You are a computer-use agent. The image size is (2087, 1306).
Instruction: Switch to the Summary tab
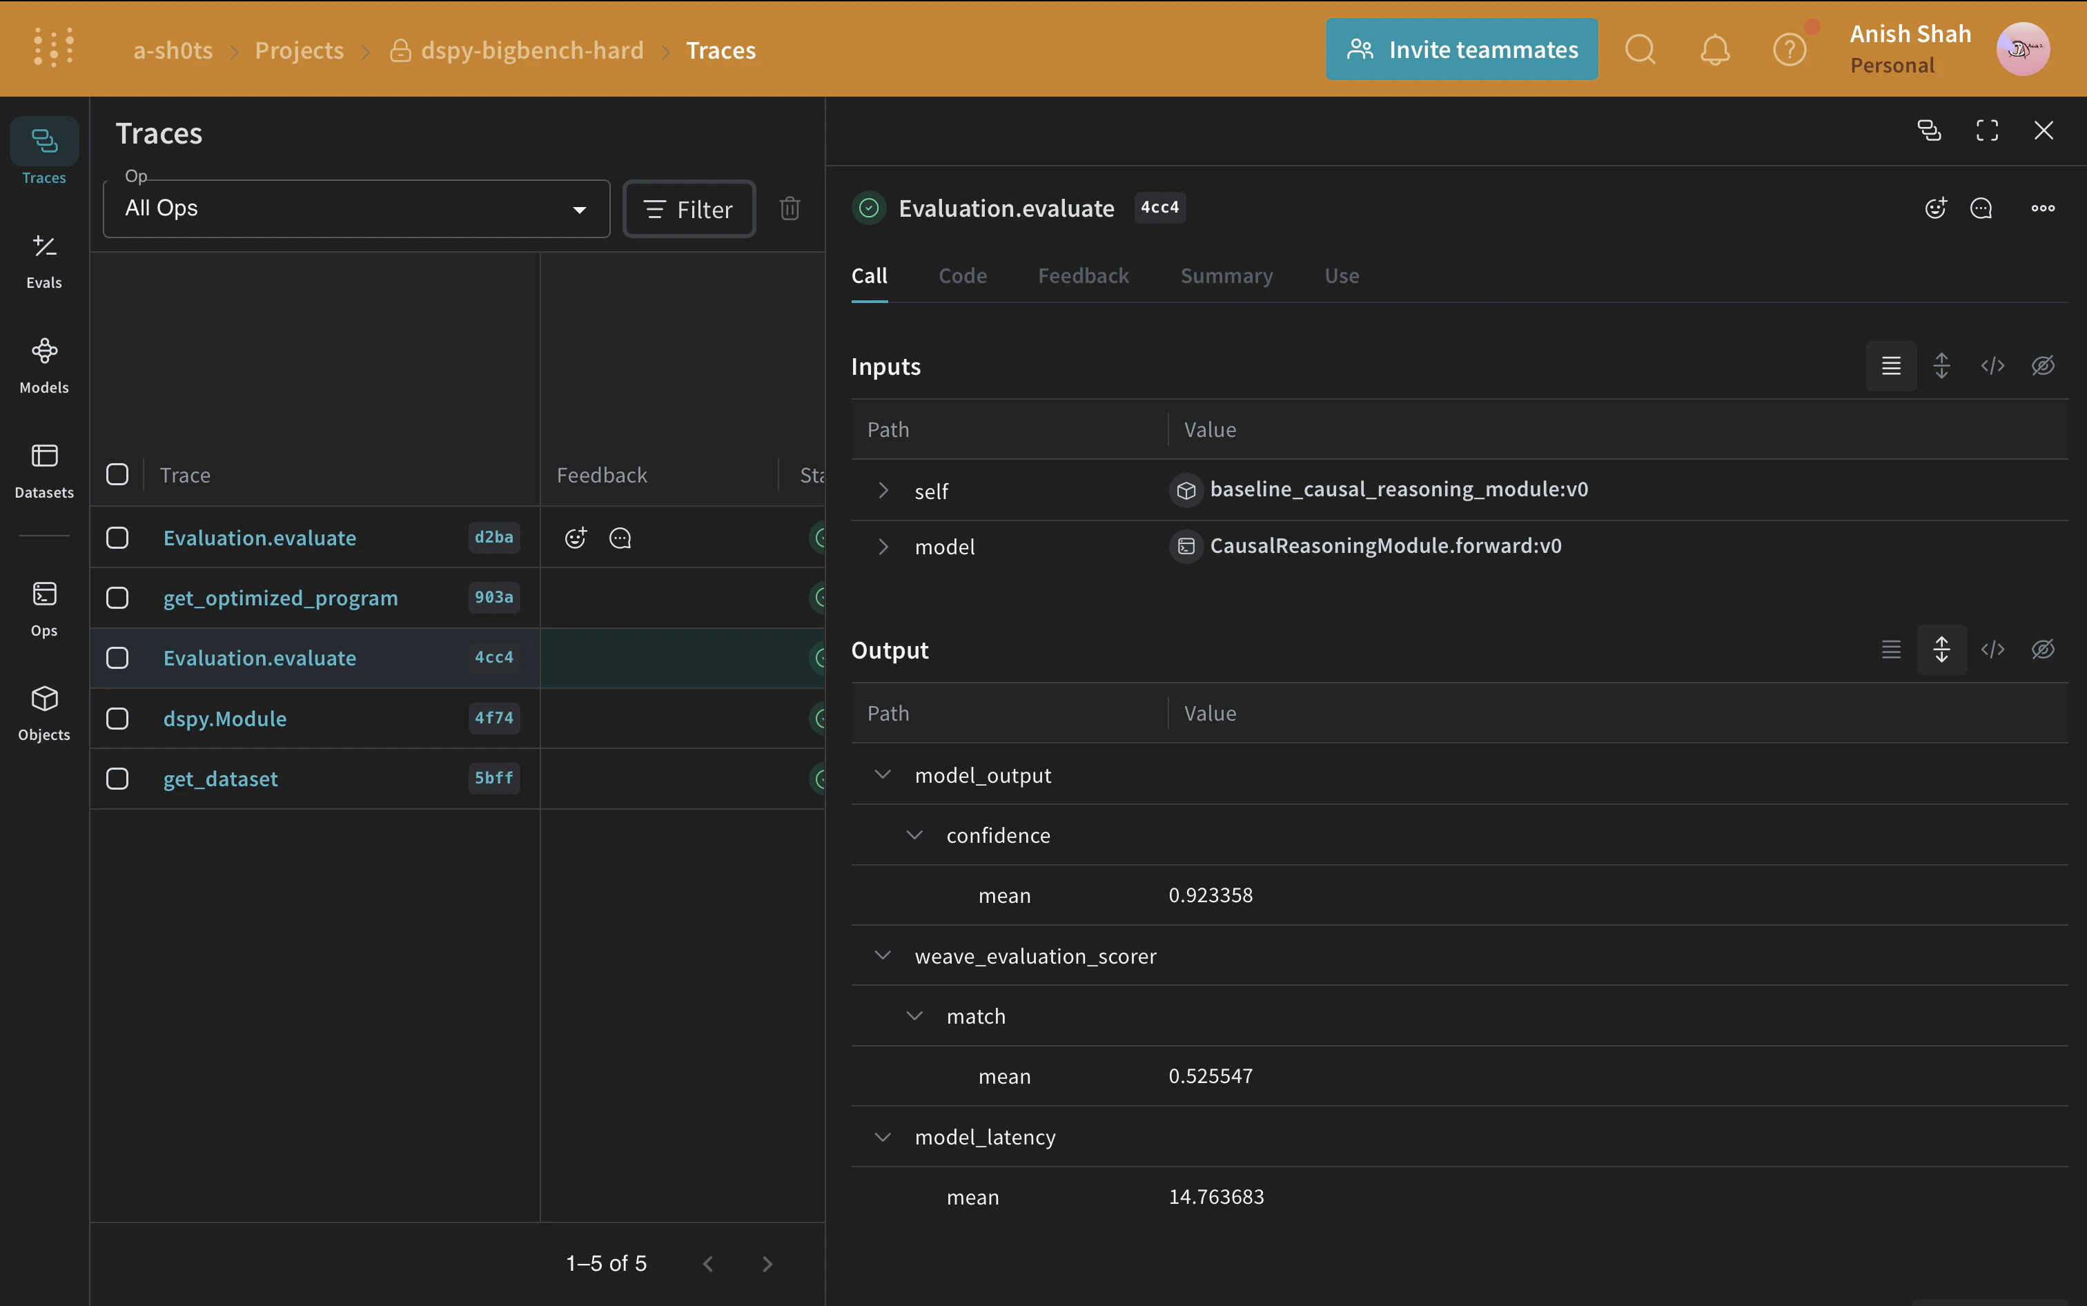pos(1226,275)
